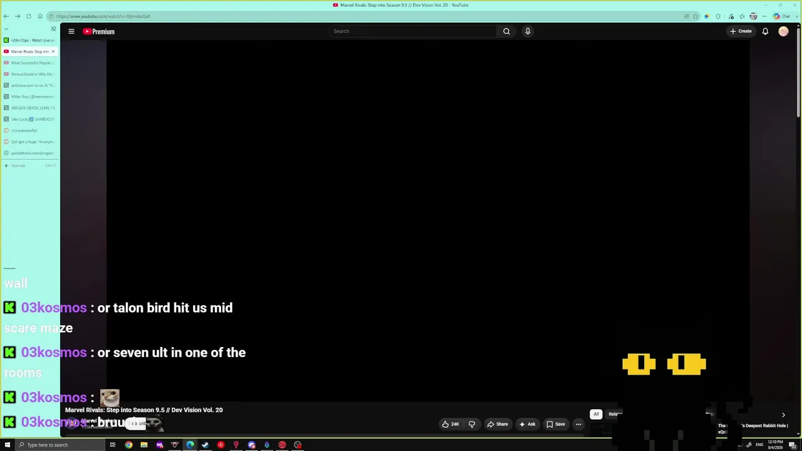Close the Marvel Rivals tab
The width and height of the screenshot is (802, 451).
click(x=53, y=51)
